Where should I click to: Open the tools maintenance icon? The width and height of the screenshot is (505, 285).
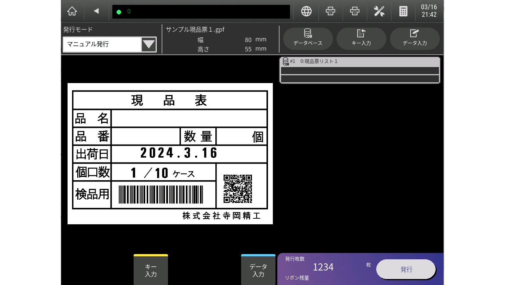(x=379, y=11)
